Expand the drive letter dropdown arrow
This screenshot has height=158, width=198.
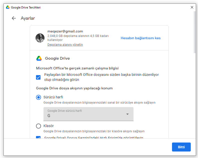pyautogui.click(x=127, y=114)
